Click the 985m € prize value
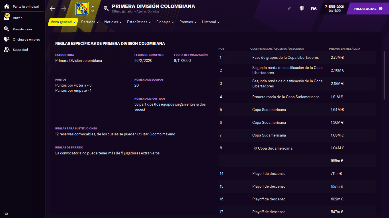 click(337, 161)
